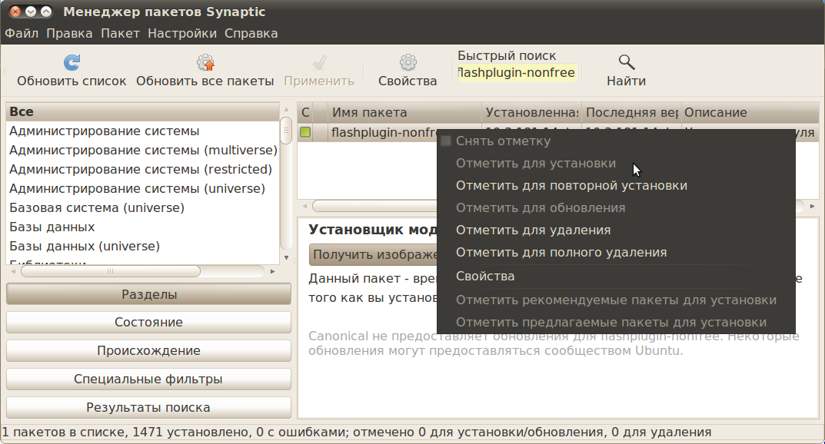This screenshot has width=825, height=444.
Task: Click the Происхождение filter button
Action: 149,350
